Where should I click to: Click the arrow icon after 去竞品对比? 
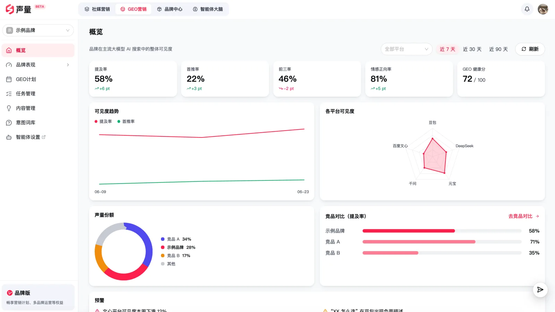click(x=537, y=216)
